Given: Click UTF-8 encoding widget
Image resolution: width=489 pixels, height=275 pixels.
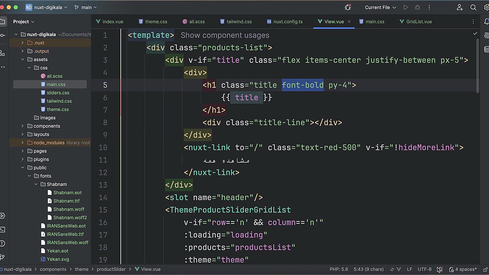Looking at the screenshot, I should pyautogui.click(x=425, y=269).
